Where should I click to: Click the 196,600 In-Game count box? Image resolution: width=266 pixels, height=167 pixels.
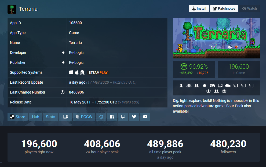(x=239, y=69)
